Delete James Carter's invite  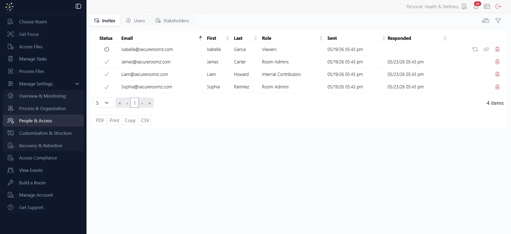pos(497,62)
